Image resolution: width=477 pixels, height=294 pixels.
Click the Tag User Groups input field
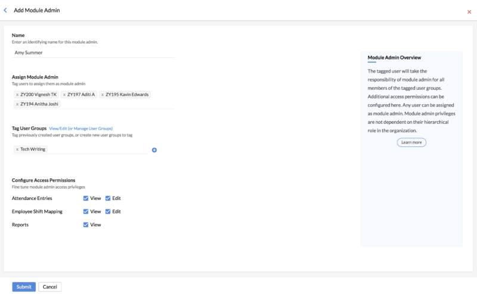point(95,150)
